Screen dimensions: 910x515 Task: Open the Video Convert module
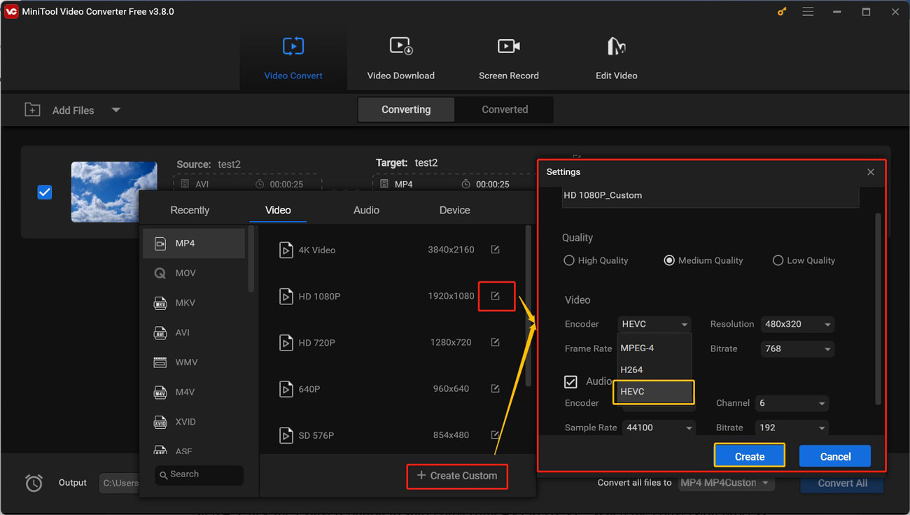[293, 59]
